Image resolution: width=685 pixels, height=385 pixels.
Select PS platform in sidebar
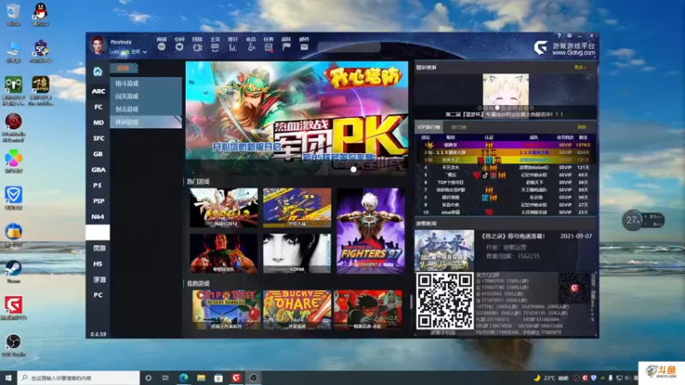pyautogui.click(x=98, y=186)
